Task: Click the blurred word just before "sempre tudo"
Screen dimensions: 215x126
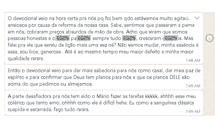Action: [84, 38]
